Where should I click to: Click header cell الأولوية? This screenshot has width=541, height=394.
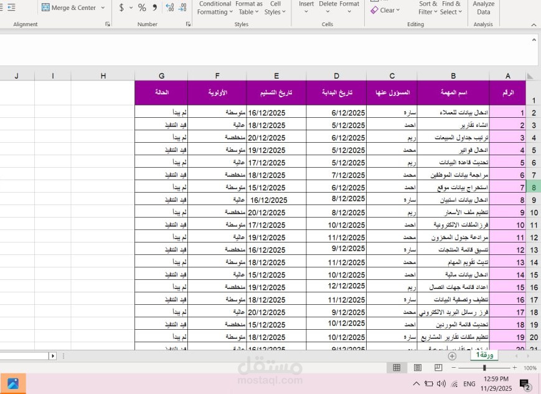217,93
